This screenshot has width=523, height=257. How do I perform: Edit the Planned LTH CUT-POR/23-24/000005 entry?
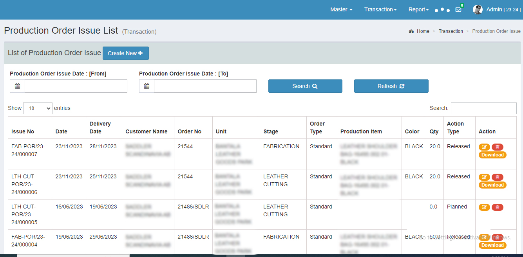pos(484,207)
